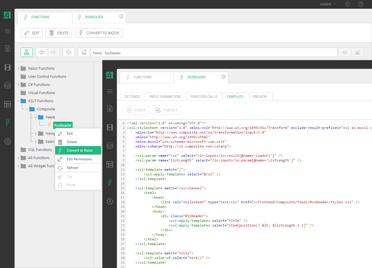The width and height of the screenshot is (372, 268).
Task: Click the Home icon in the navigation bar
Action: [84, 52]
